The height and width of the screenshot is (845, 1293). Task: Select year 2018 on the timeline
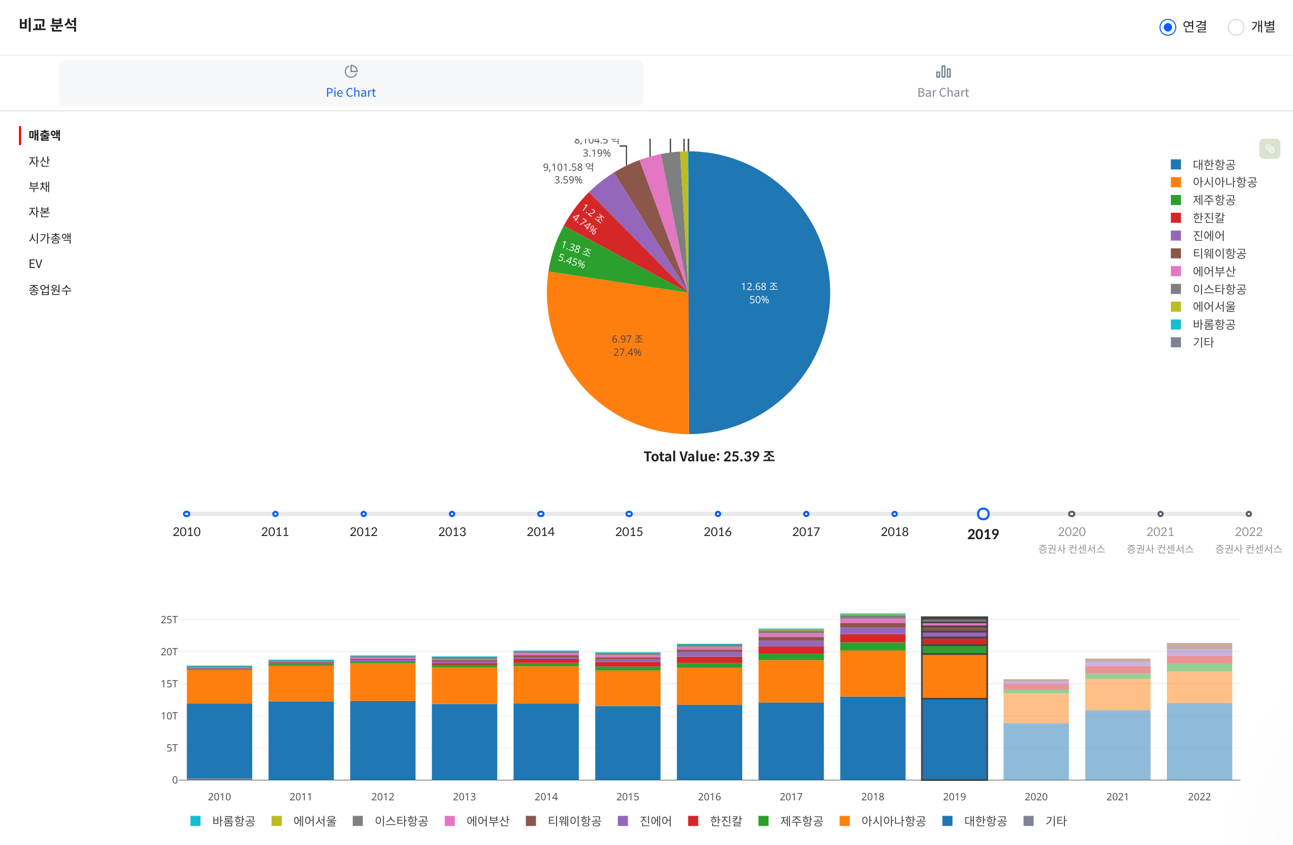click(x=894, y=514)
